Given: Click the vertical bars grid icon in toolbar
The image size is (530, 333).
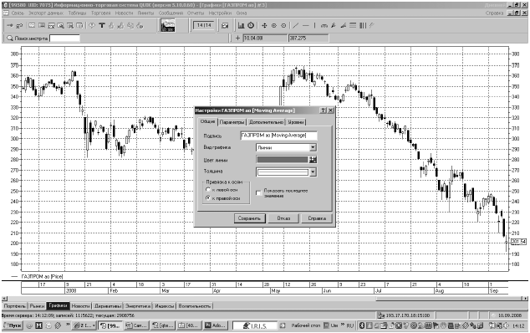Looking at the screenshot, I should (x=363, y=25).
